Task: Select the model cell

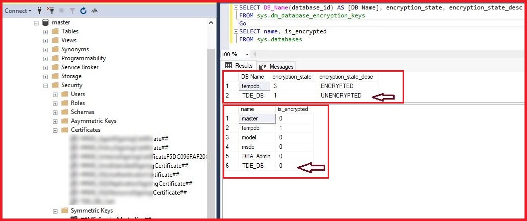Action: 257,137
